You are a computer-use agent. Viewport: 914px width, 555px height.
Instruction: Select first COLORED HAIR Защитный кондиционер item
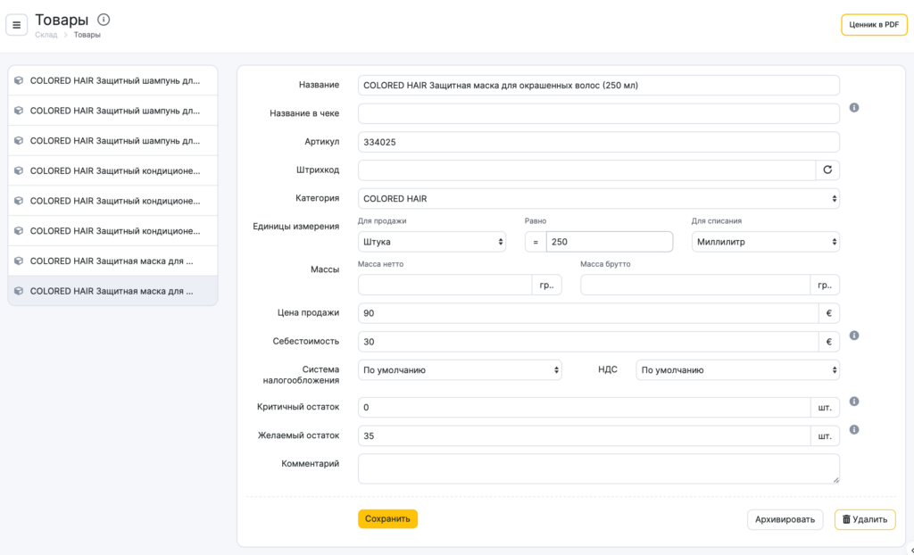point(112,170)
